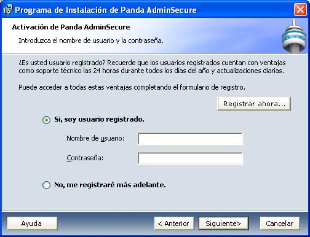Click the heading 'Activación de Panda AdminSecure'

71,27
